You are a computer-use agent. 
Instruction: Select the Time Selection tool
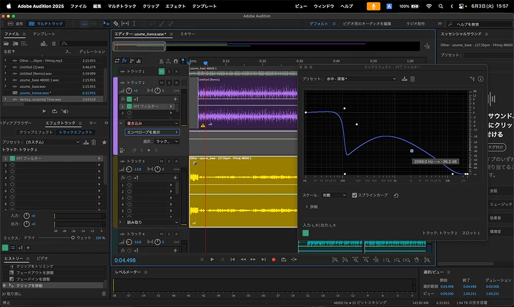(x=134, y=24)
